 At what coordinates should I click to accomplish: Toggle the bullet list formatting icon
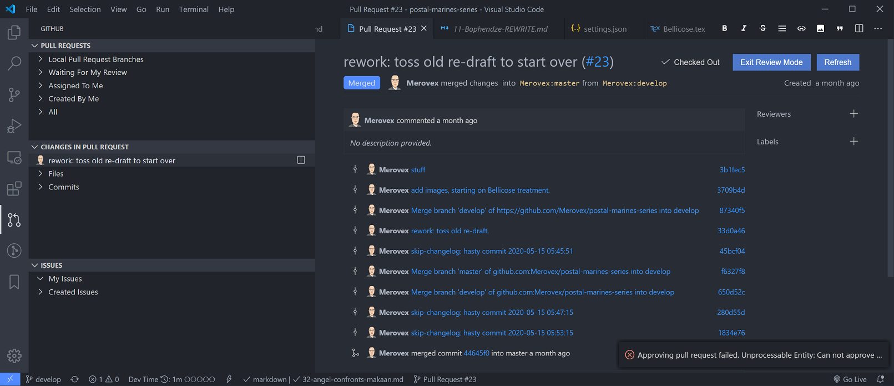coord(782,28)
